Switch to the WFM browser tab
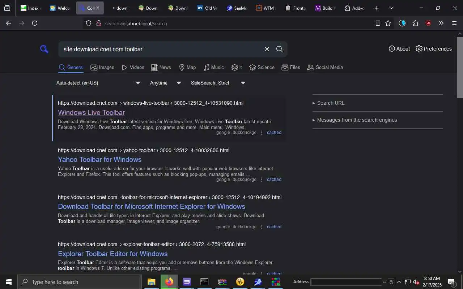 coord(266,8)
